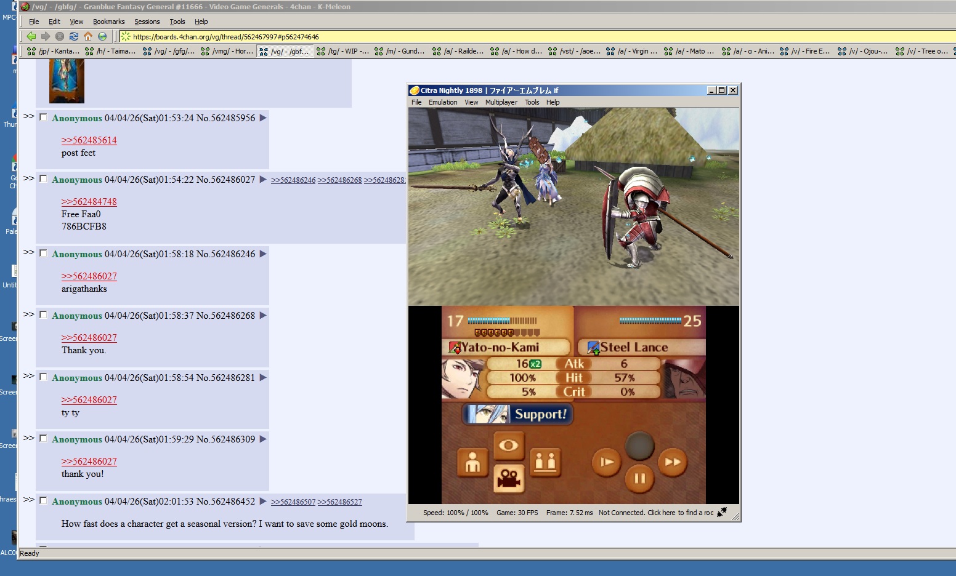Screen dimensions: 956x576
Task: Mark the checkbox of post No.562486281
Action: click(43, 377)
